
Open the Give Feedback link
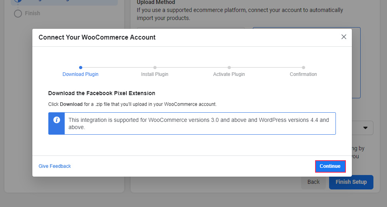click(55, 166)
